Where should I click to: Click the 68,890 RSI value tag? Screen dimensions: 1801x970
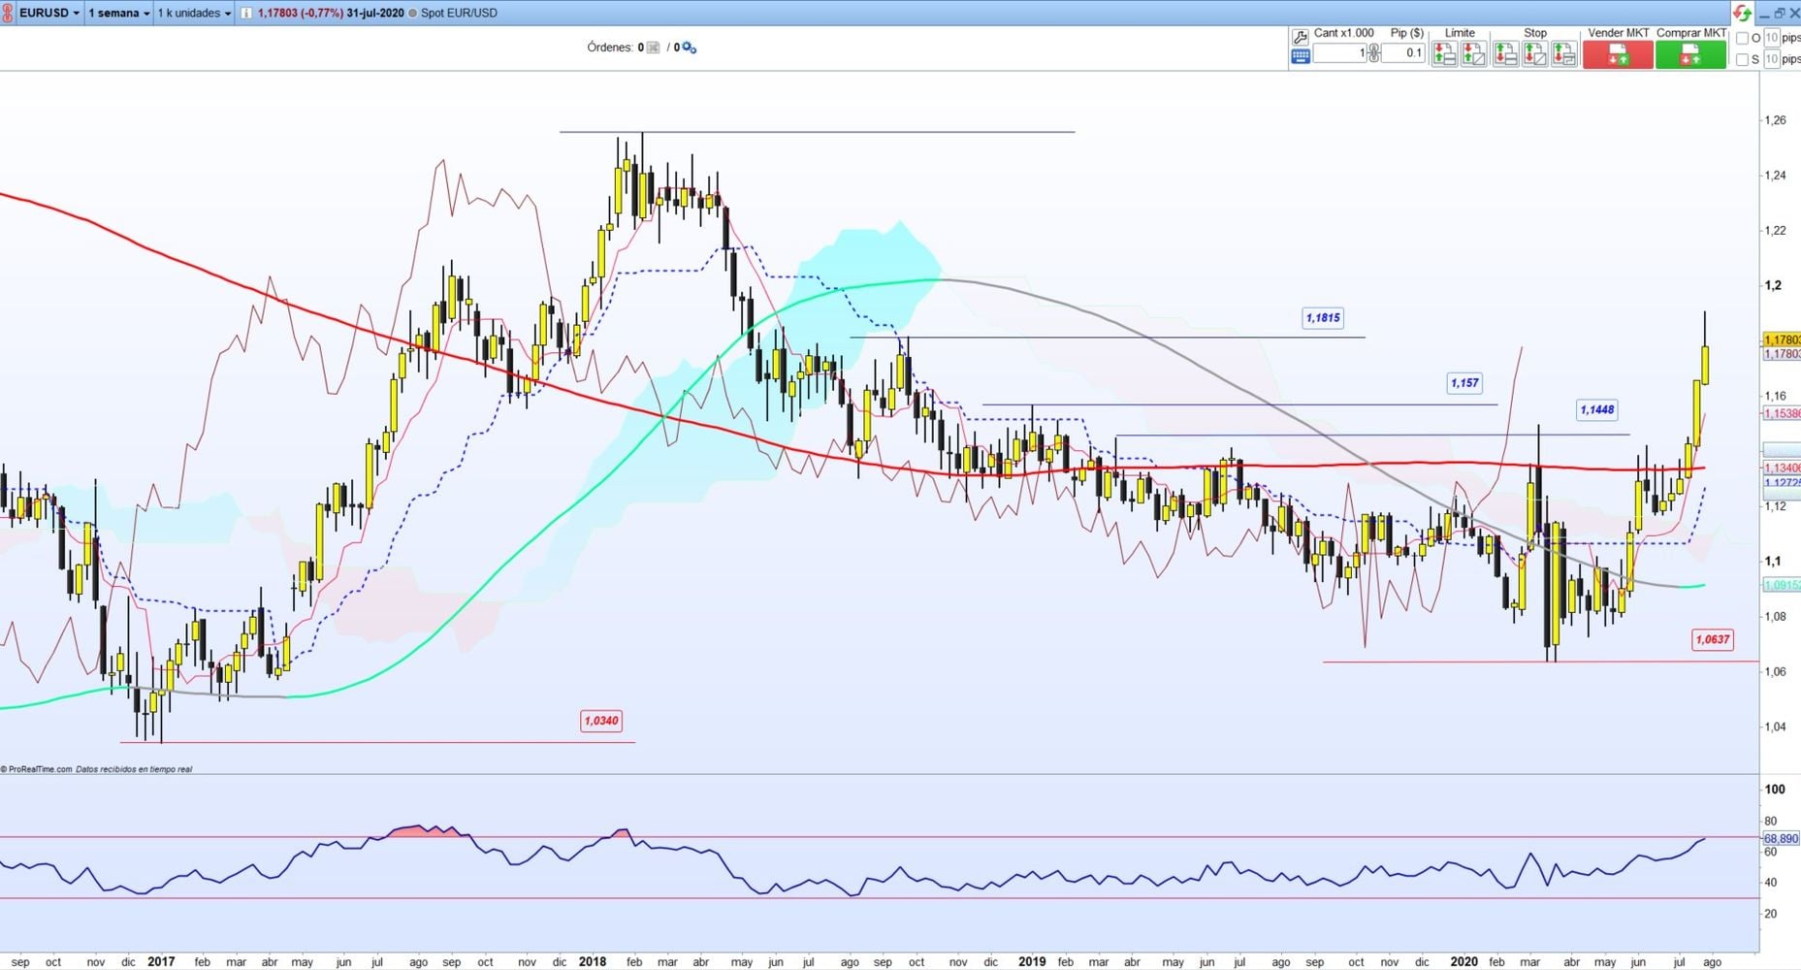[1782, 838]
